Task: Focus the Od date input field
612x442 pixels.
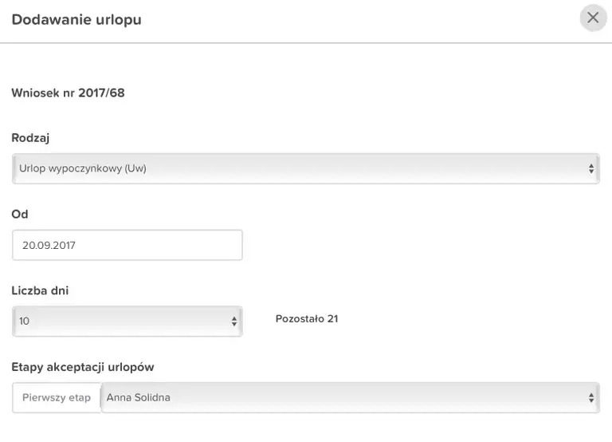Action: pos(127,246)
